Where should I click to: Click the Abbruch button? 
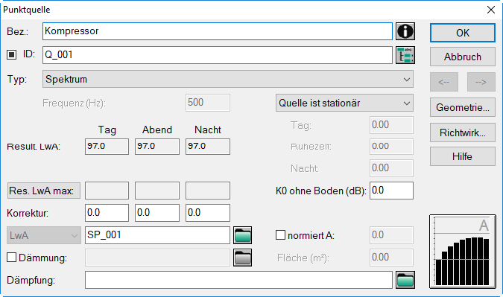pyautogui.click(x=463, y=57)
